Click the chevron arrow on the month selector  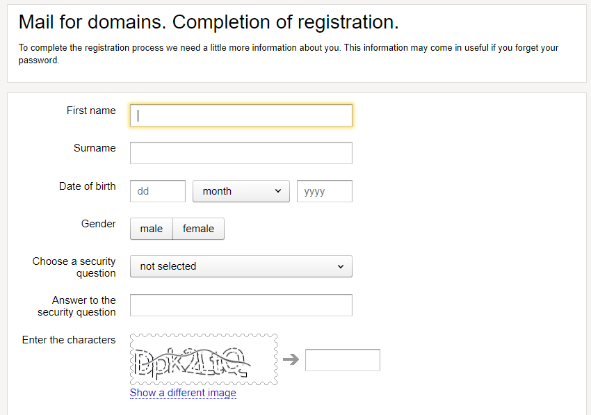[x=278, y=190]
